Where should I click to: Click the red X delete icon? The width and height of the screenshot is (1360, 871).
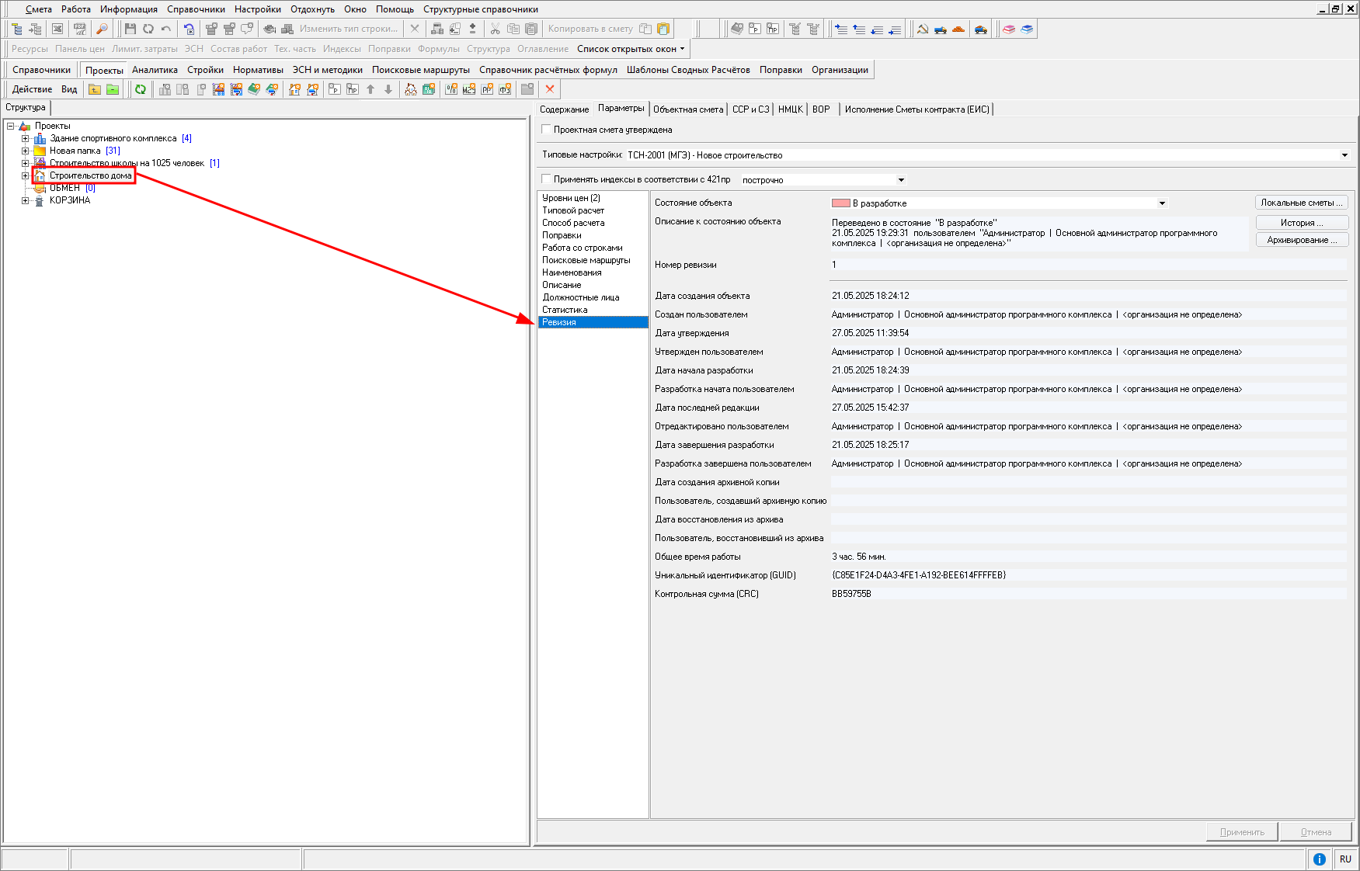(550, 89)
